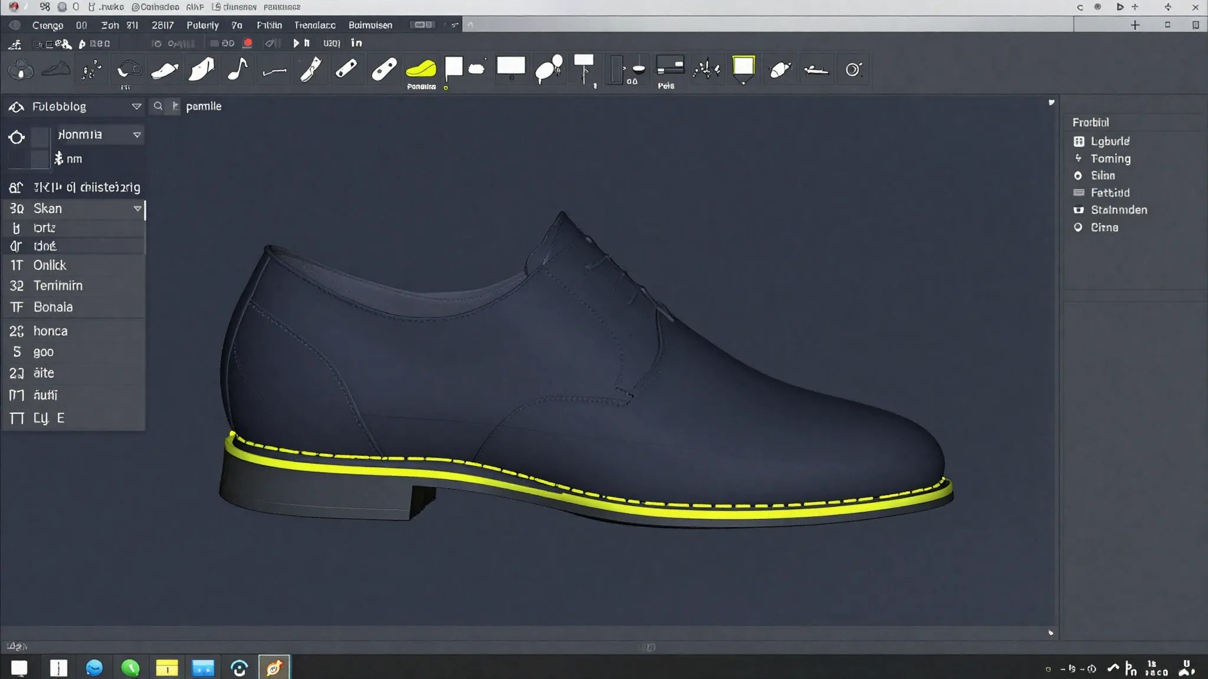Click the grey swatch square beside Honmıla
The image size is (1208, 679).
40,137
